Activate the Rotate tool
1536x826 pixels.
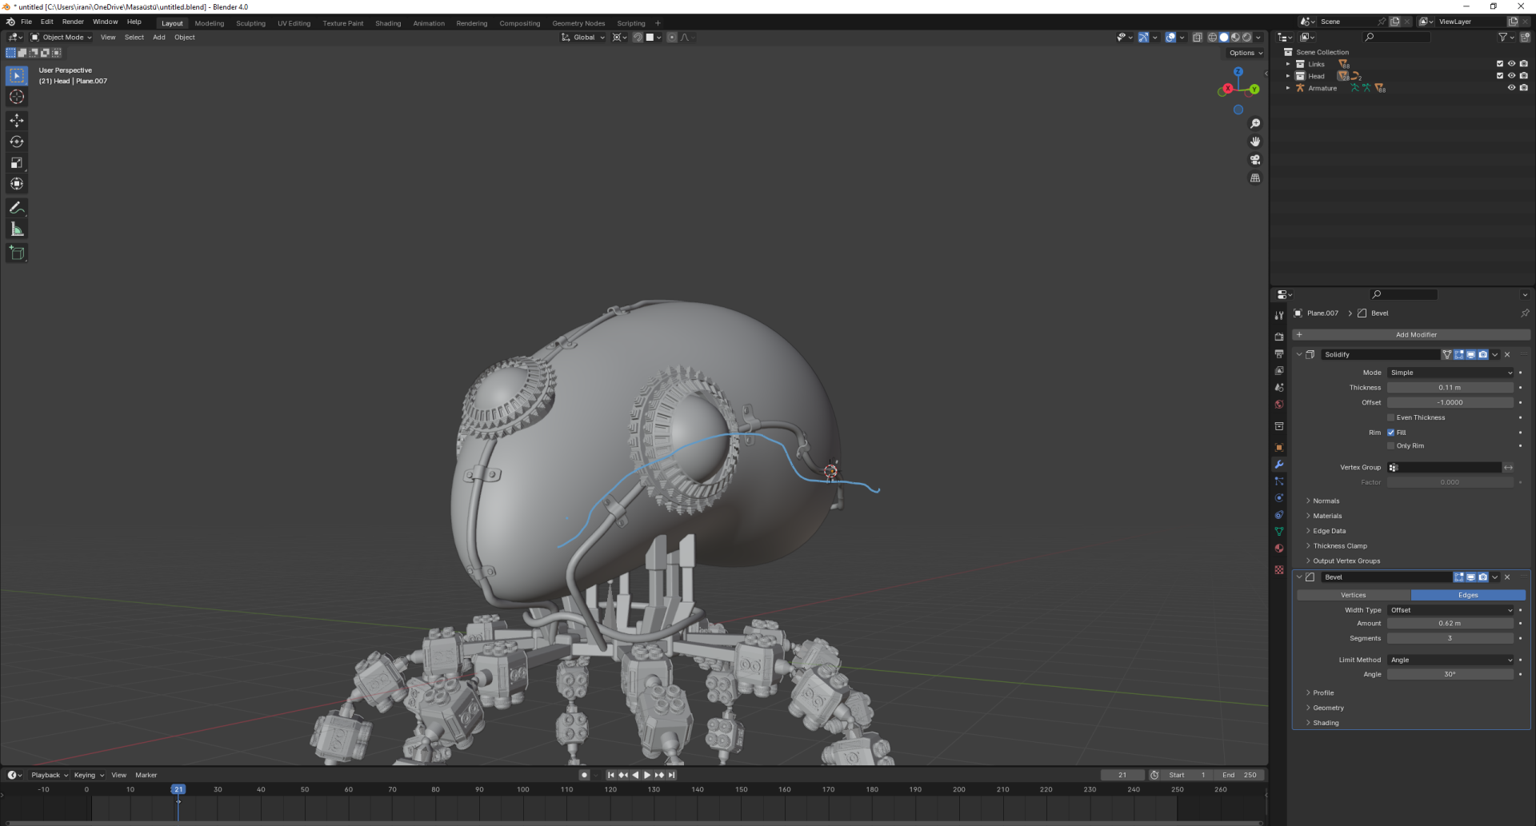[17, 142]
